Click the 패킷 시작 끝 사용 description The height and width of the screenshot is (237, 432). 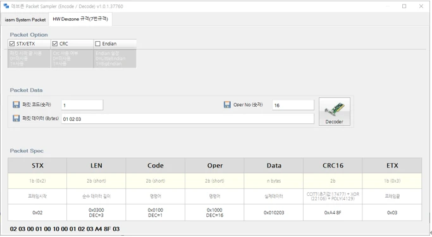coord(29,58)
